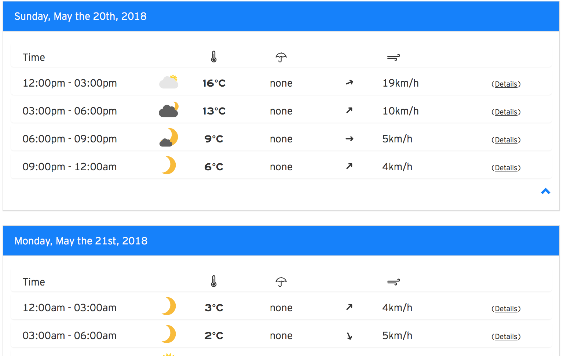Open Details for 06:00pm - 09:00pm Sunday
Screen dimensions: 567x356
[506, 140]
